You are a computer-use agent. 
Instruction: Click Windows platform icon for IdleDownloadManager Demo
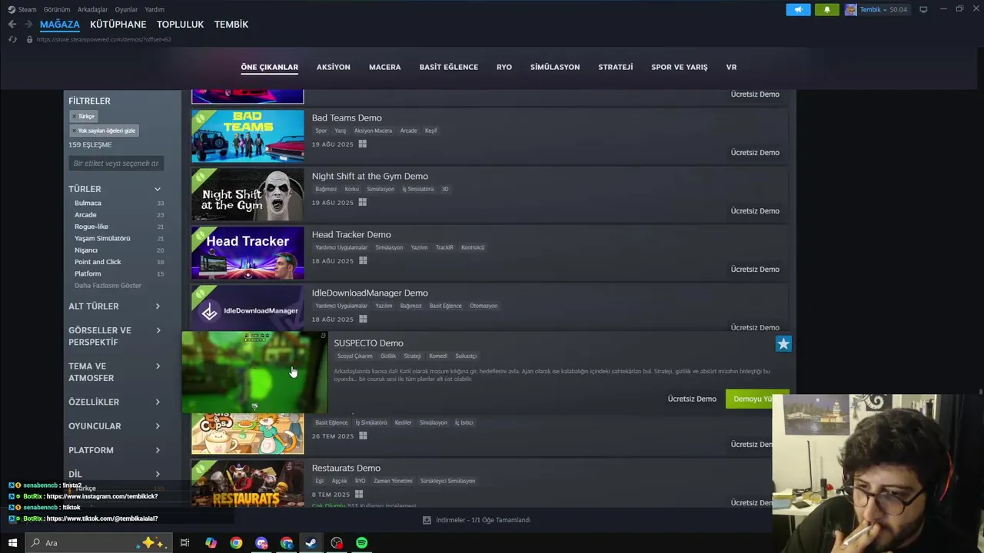pyautogui.click(x=363, y=320)
